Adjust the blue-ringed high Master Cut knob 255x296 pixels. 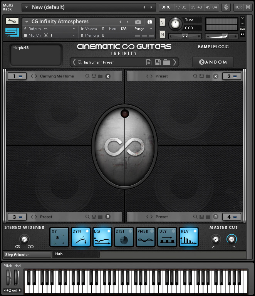[x=232, y=239]
